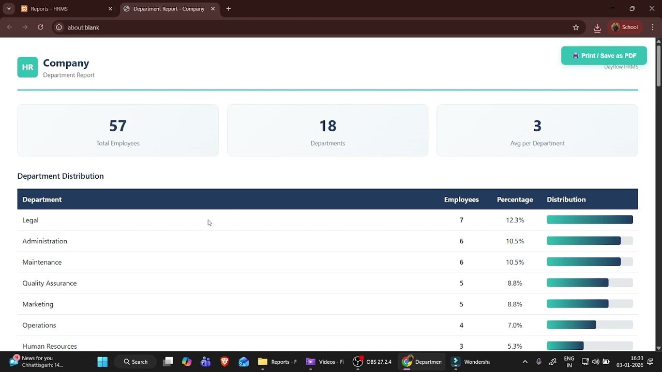
Task: Open the clock and date panel
Action: [x=629, y=362]
